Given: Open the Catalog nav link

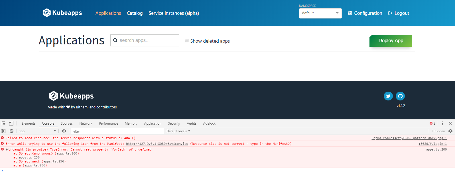Looking at the screenshot, I should pyautogui.click(x=135, y=13).
